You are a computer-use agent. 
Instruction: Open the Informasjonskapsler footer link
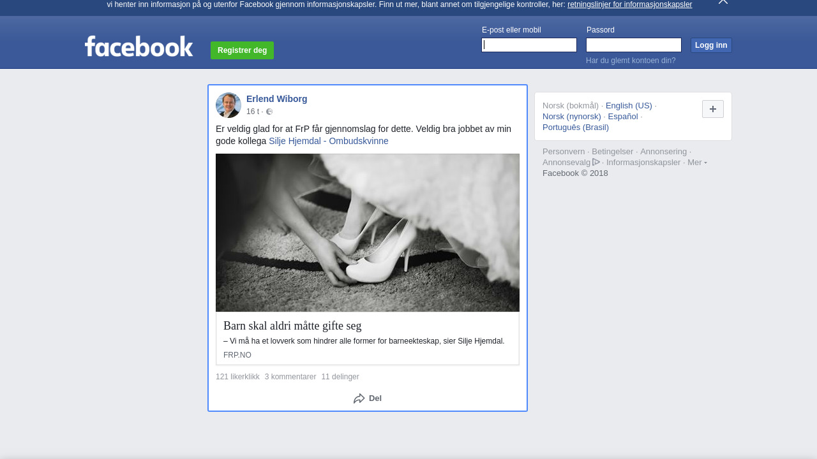(x=643, y=163)
